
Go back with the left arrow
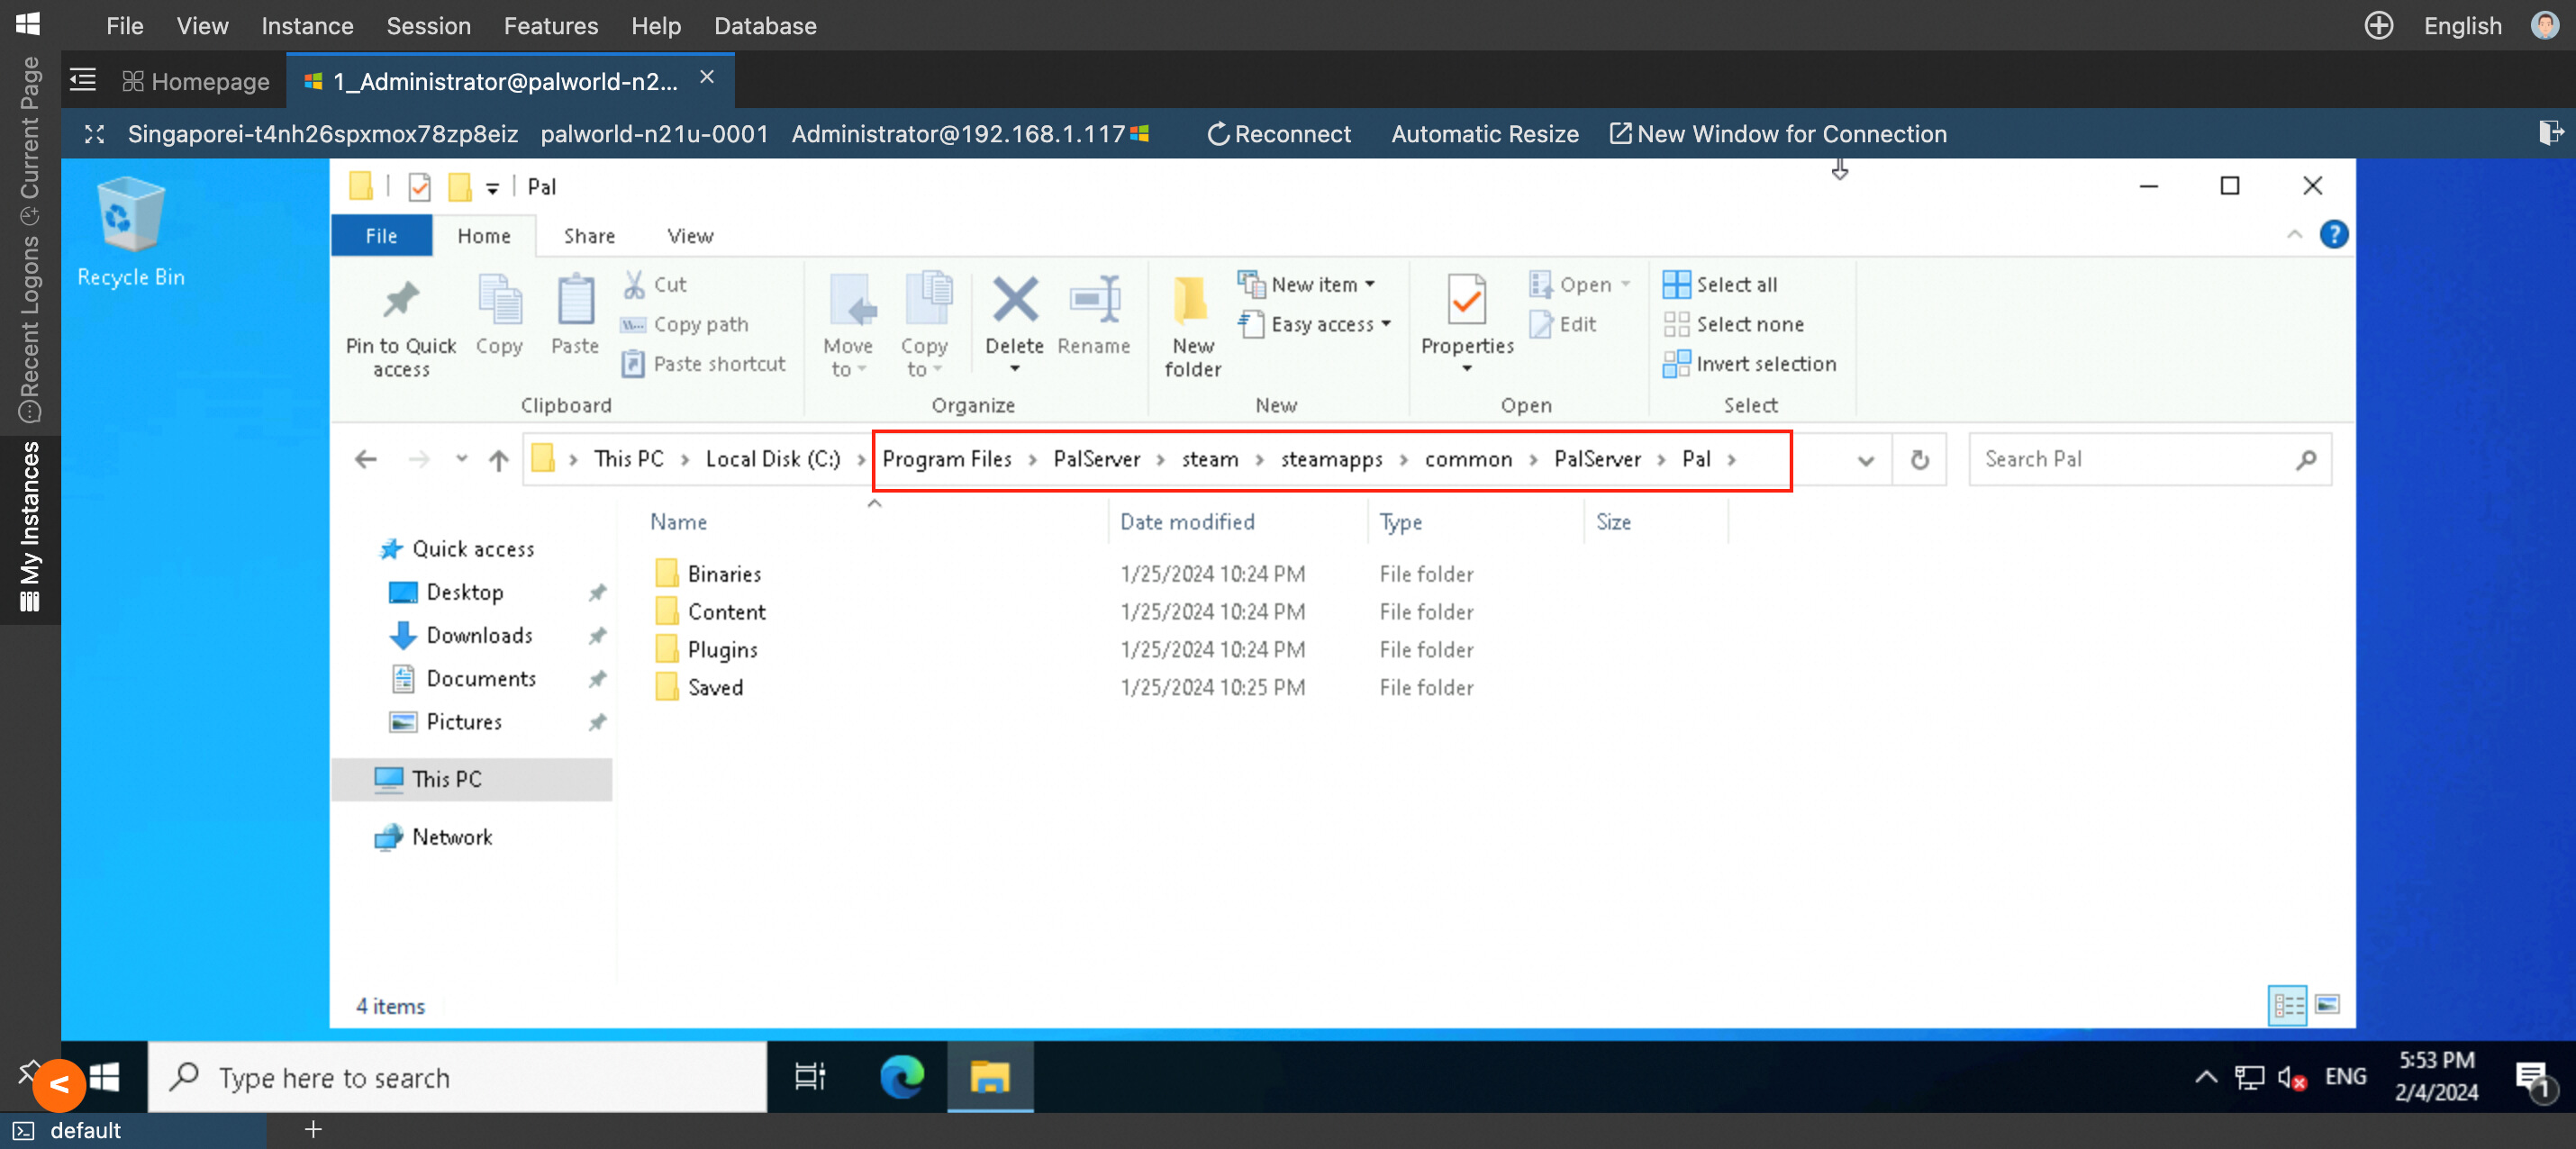pyautogui.click(x=366, y=459)
